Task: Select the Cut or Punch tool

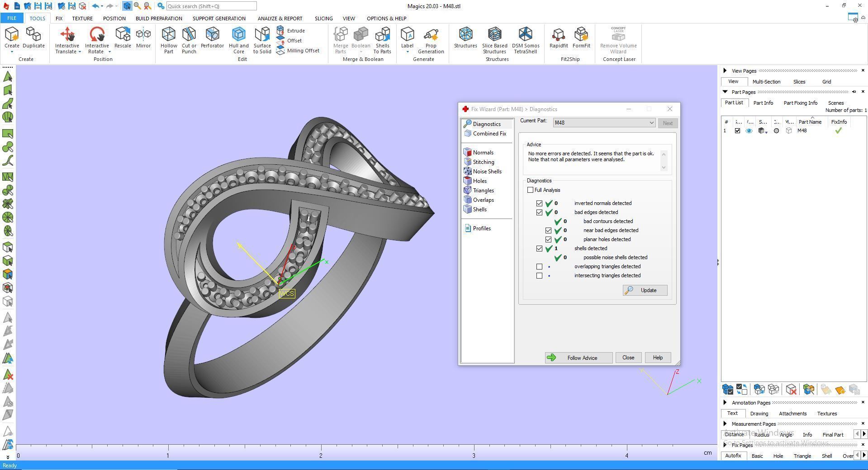Action: point(189,40)
